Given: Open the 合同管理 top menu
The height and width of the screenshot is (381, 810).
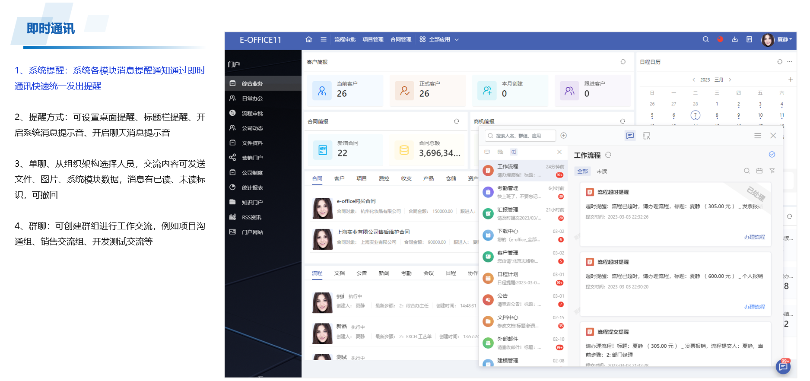Looking at the screenshot, I should pos(401,39).
